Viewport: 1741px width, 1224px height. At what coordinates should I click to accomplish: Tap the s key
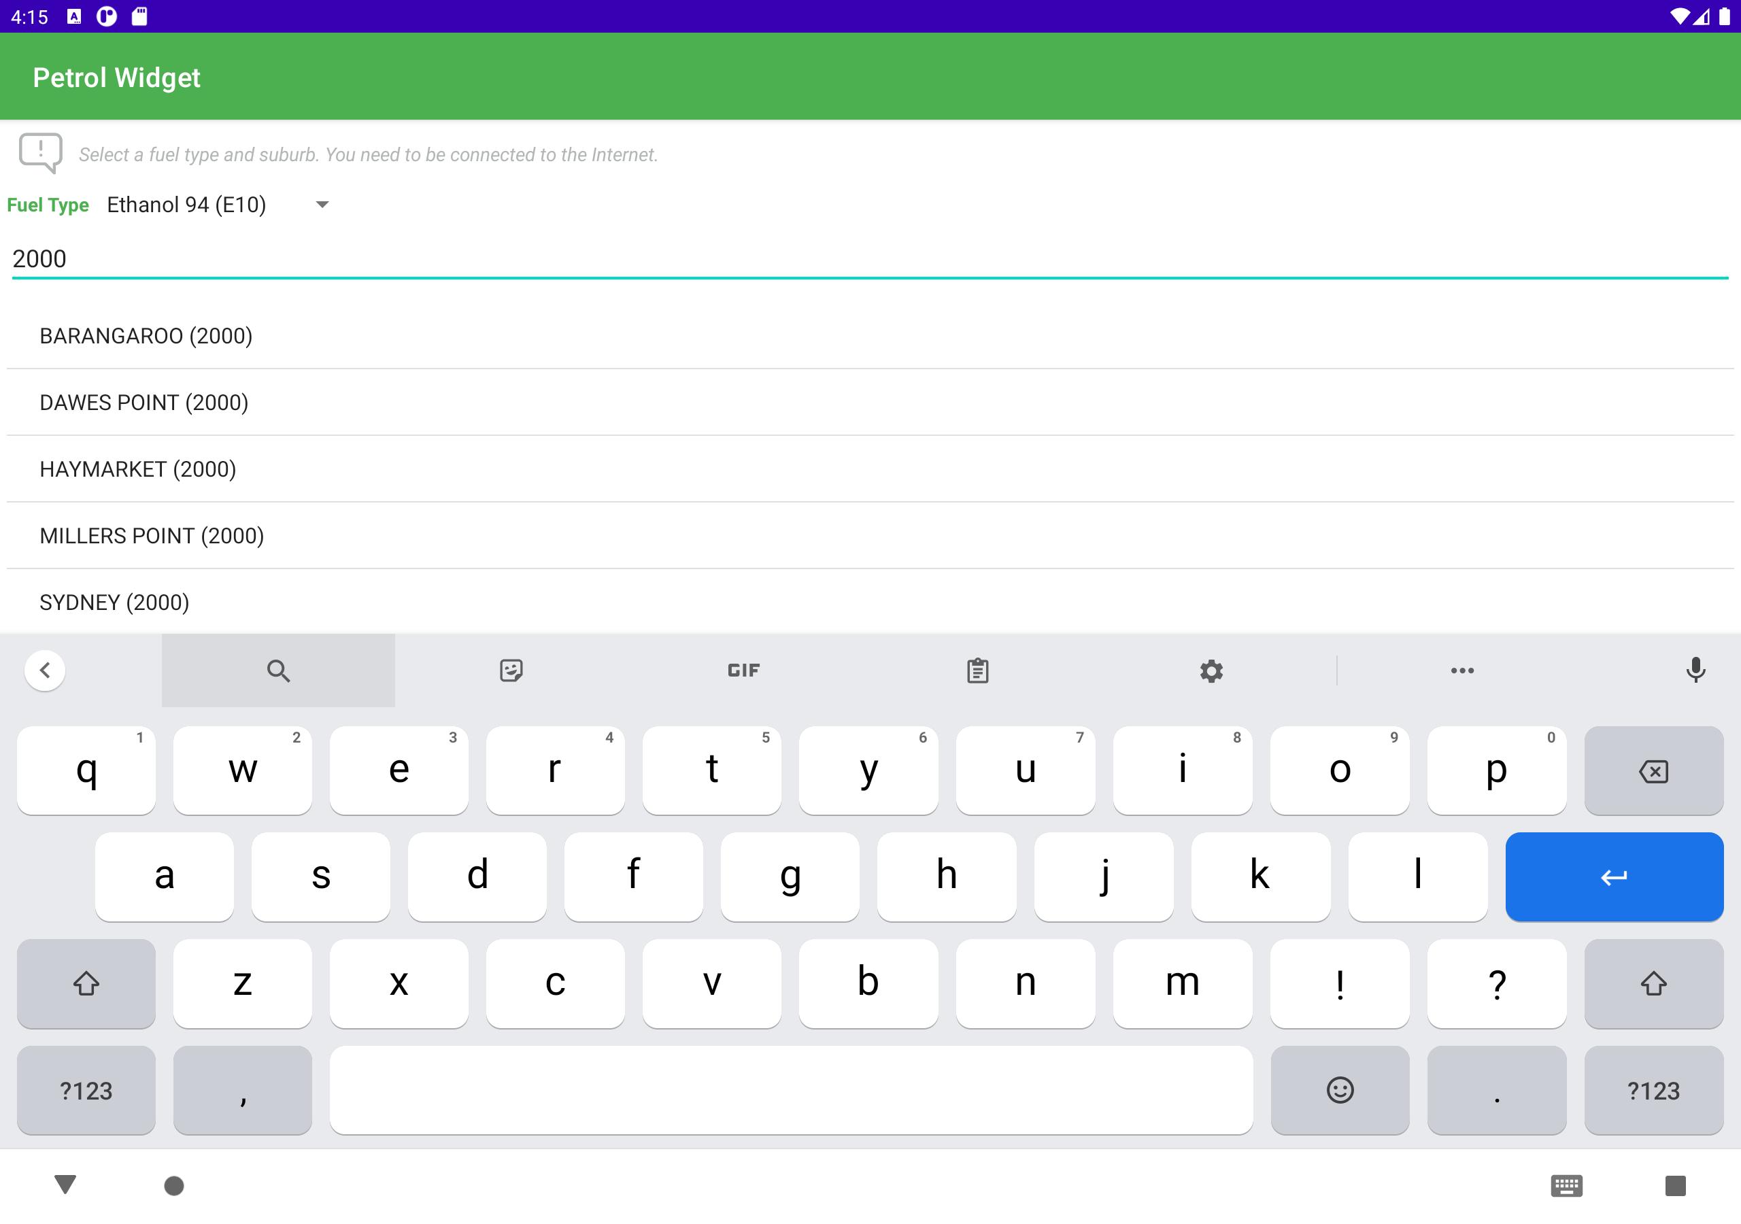point(321,877)
